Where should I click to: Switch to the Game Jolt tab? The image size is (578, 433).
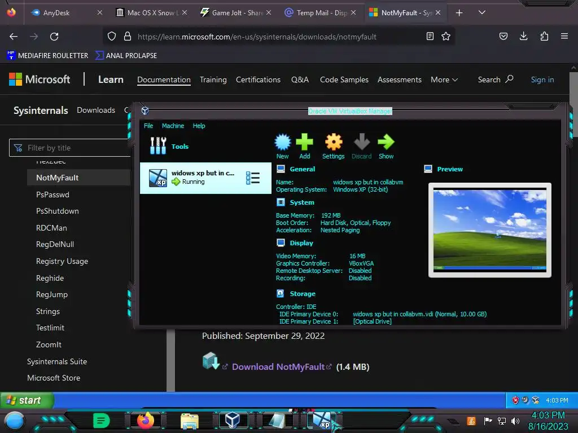point(237,13)
